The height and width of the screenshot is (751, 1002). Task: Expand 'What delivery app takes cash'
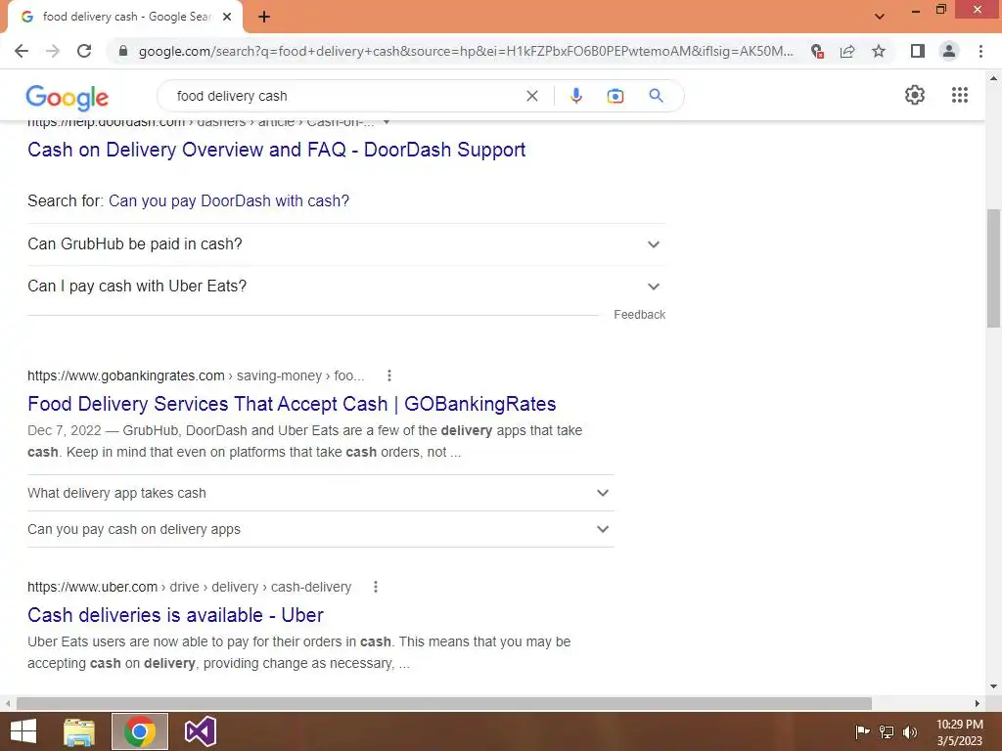coord(321,493)
